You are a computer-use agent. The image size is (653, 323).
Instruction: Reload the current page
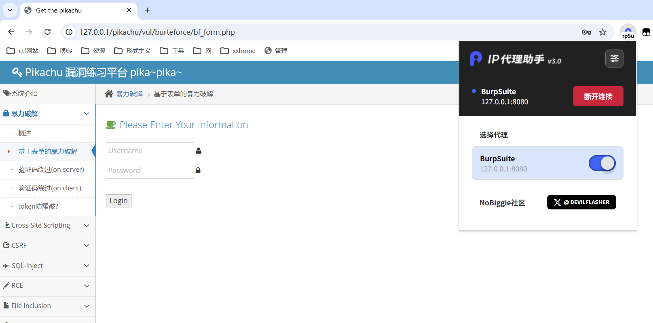click(x=48, y=32)
